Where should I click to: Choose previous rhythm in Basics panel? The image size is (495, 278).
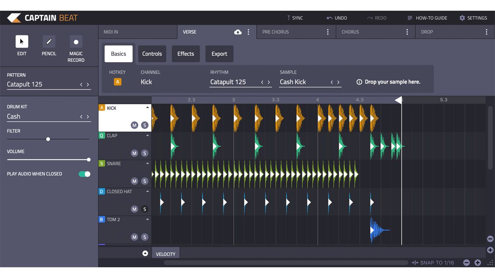[x=262, y=82]
